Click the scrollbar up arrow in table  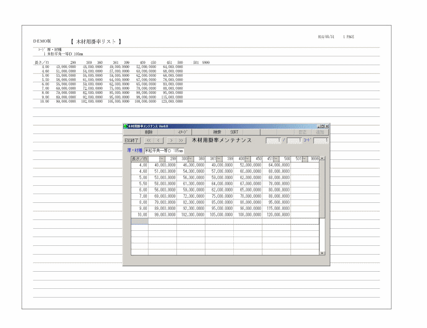coord(322,159)
